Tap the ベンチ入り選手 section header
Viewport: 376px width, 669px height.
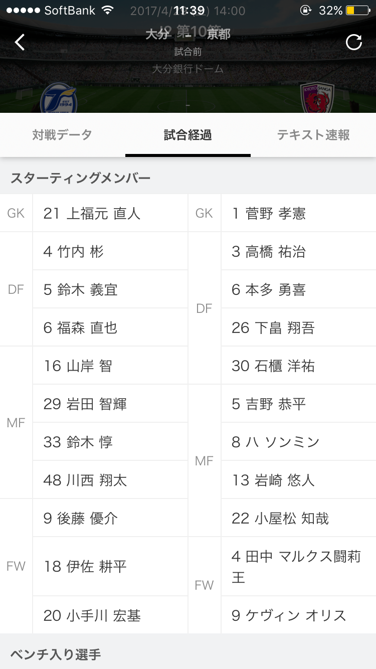point(56,654)
